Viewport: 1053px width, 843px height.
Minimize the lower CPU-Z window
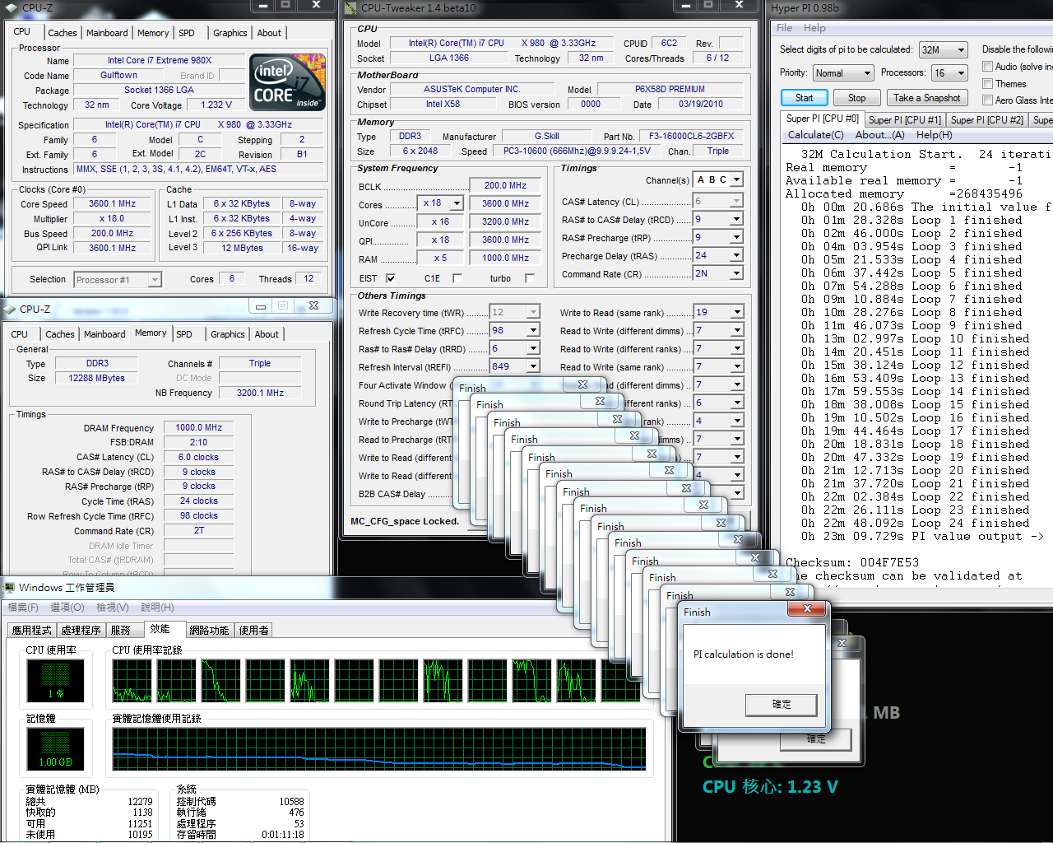click(x=260, y=305)
